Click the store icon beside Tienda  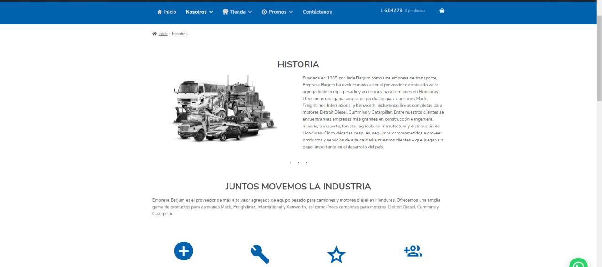[225, 12]
